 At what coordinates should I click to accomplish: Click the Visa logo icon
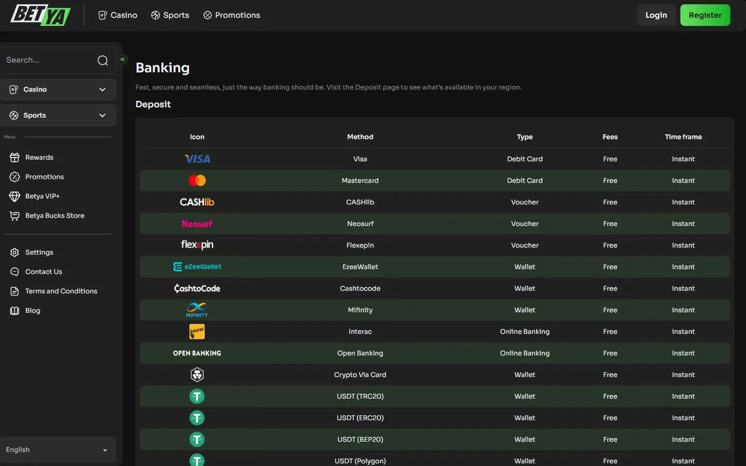point(197,159)
